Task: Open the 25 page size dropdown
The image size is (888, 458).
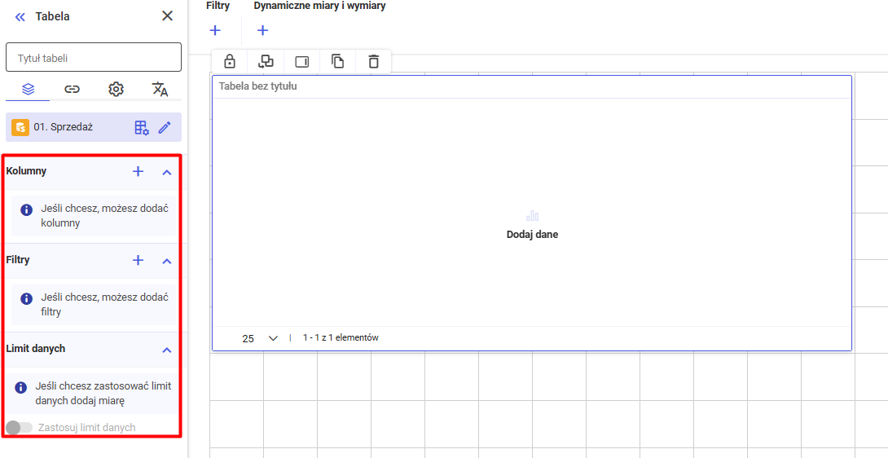Action: (x=260, y=338)
